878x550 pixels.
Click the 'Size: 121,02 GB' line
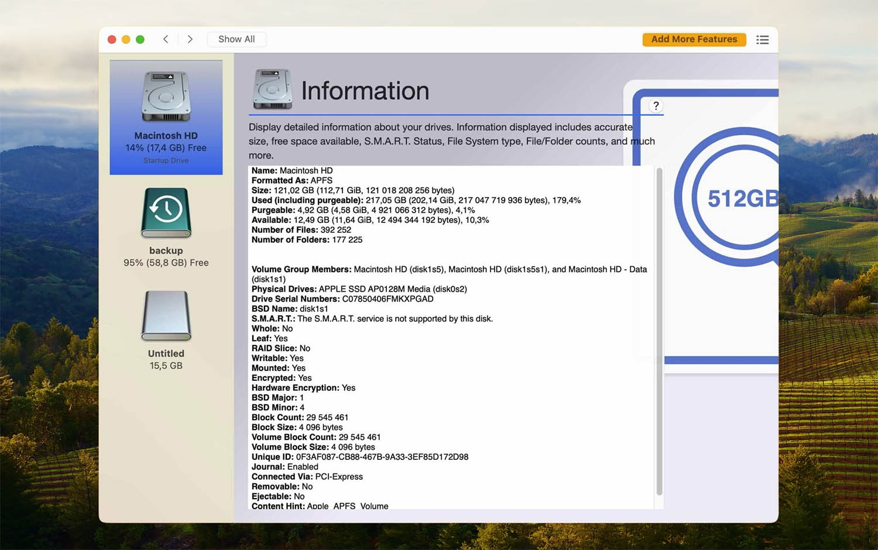pos(353,191)
